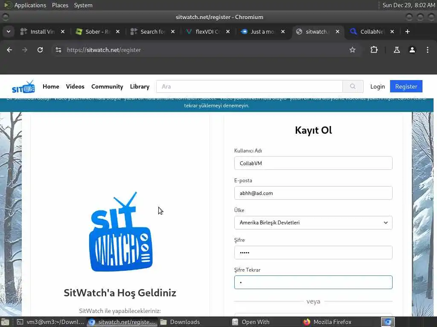The height and width of the screenshot is (327, 437).
Task: Open the System menu
Action: coord(83,5)
